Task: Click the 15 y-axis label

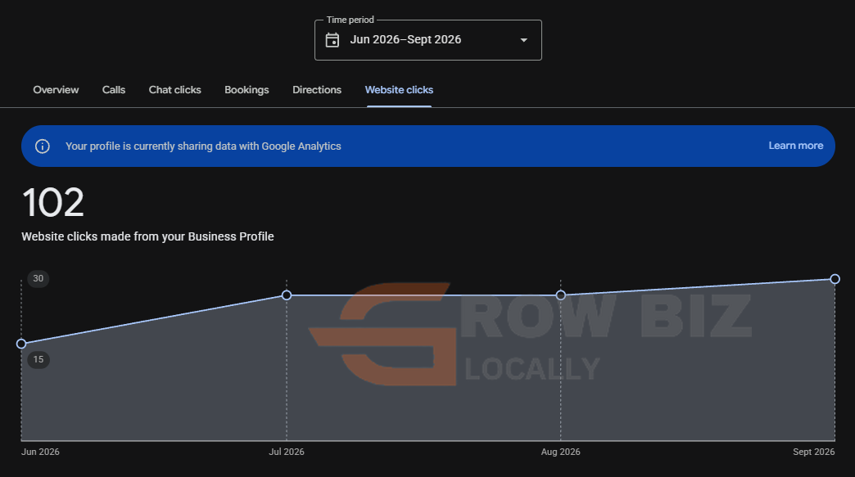Action: 38,359
